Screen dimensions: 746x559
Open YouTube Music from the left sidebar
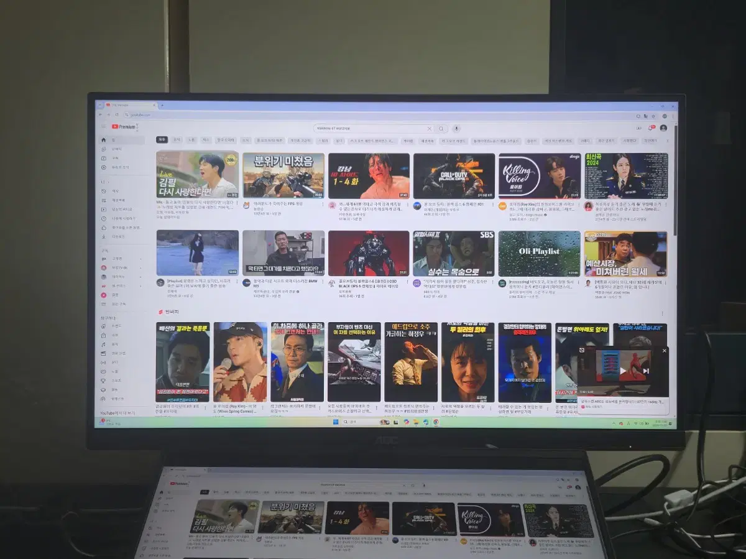coord(120,167)
